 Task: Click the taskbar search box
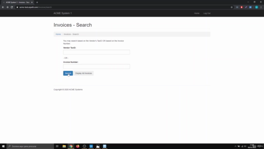tap(30, 146)
